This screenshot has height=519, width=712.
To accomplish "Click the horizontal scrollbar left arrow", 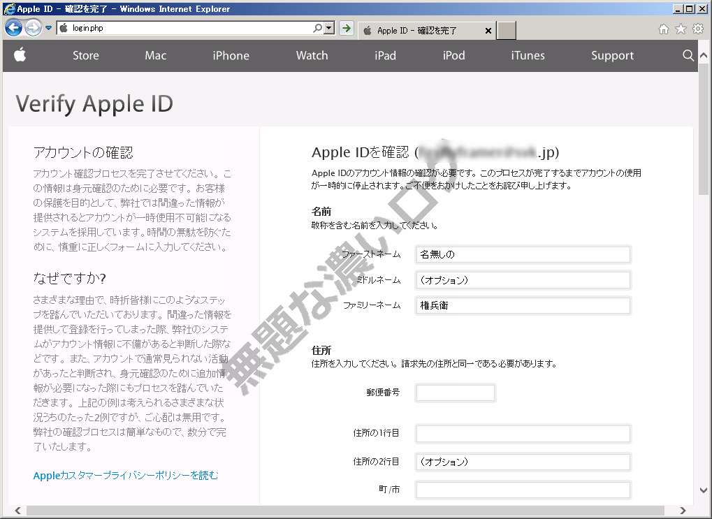I will pos(17,511).
